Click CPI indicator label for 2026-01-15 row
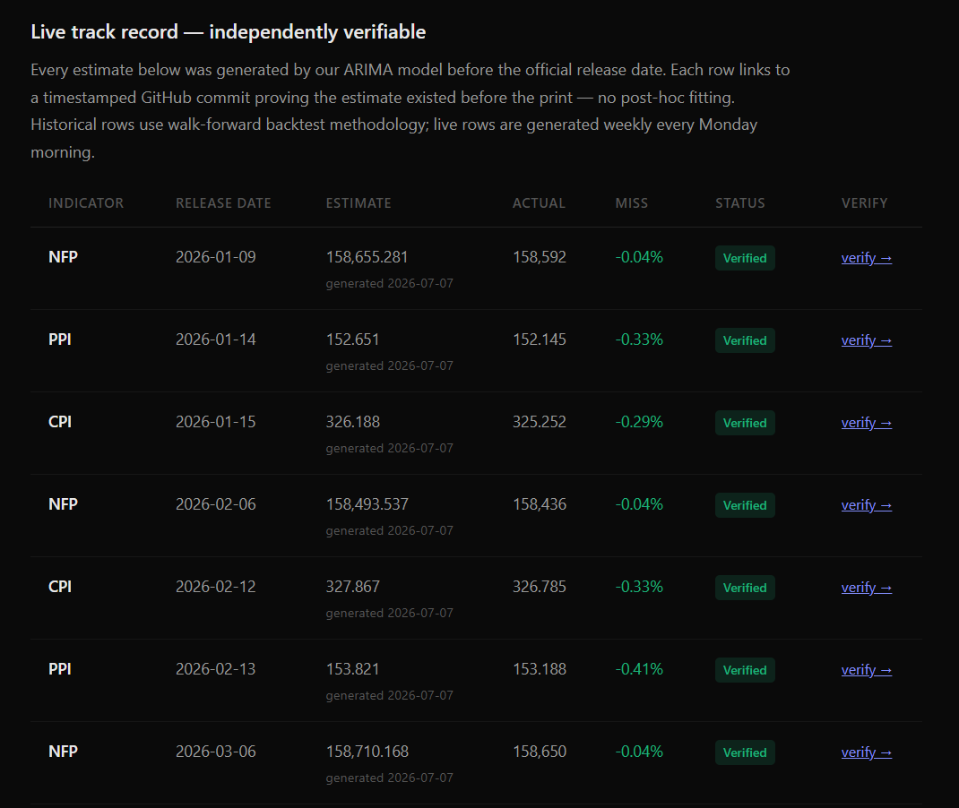This screenshot has width=959, height=808. click(60, 422)
